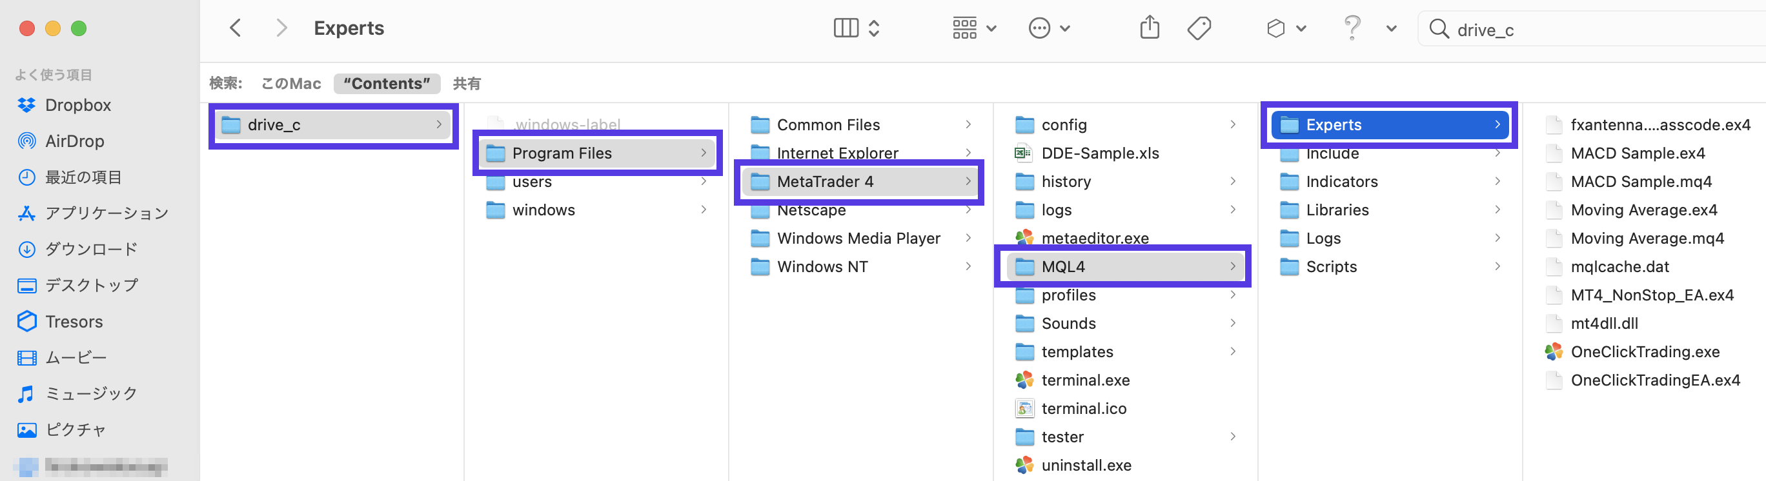Expand the users folder chevron

(704, 181)
